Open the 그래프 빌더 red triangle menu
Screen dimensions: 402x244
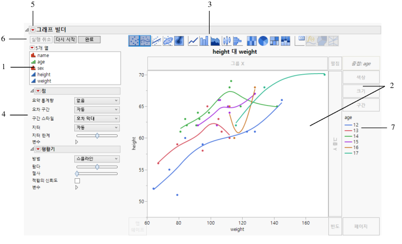coord(33,30)
